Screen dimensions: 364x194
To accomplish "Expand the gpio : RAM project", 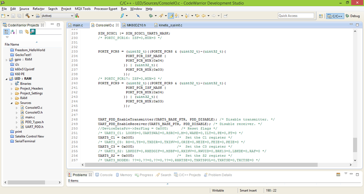I will 7,60.
